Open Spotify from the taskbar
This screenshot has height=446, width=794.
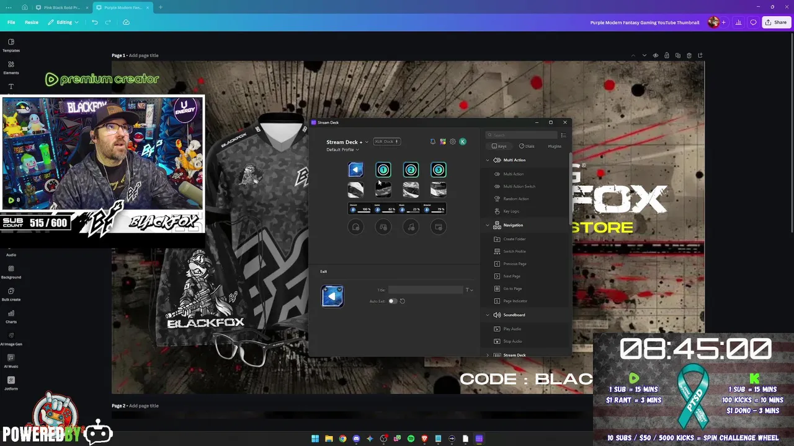coord(411,439)
